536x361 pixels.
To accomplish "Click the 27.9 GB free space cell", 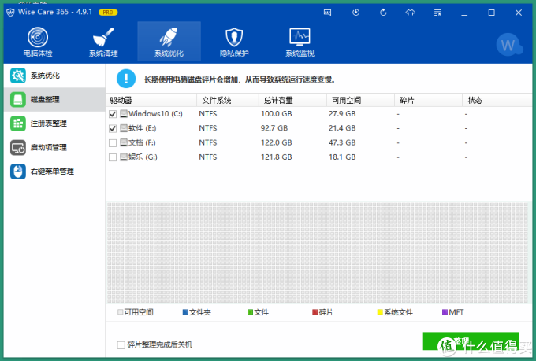I will (x=342, y=113).
